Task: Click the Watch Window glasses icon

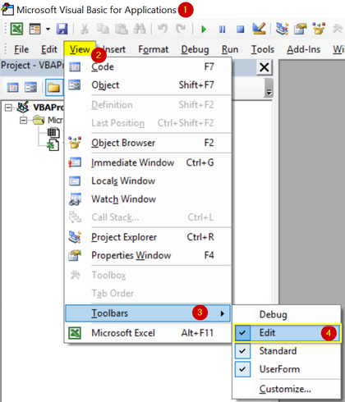Action: click(x=75, y=199)
